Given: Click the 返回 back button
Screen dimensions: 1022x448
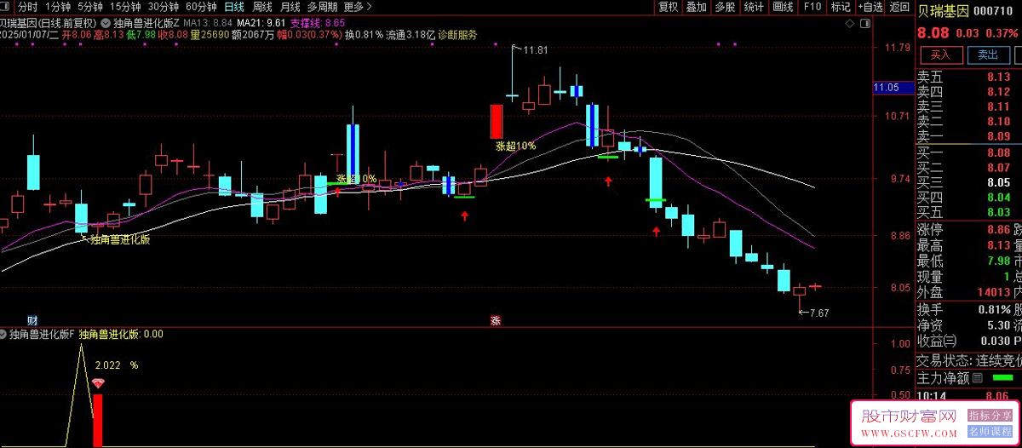Looking at the screenshot, I should click(x=899, y=7).
